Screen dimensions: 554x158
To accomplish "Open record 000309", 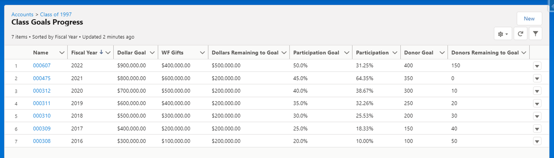I will pos(42,128).
